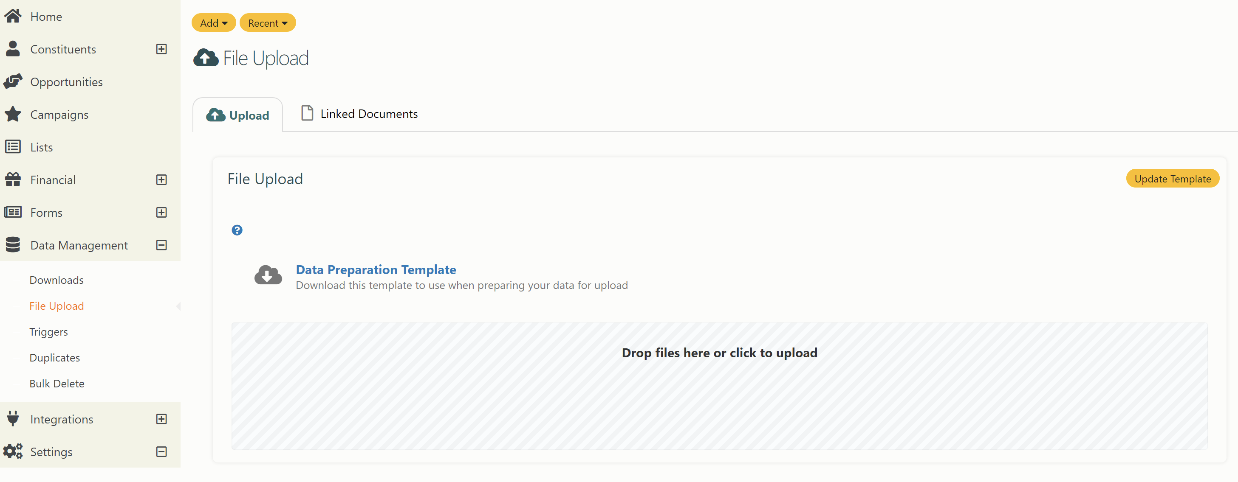Click the Home house icon
The height and width of the screenshot is (482, 1238).
13,16
